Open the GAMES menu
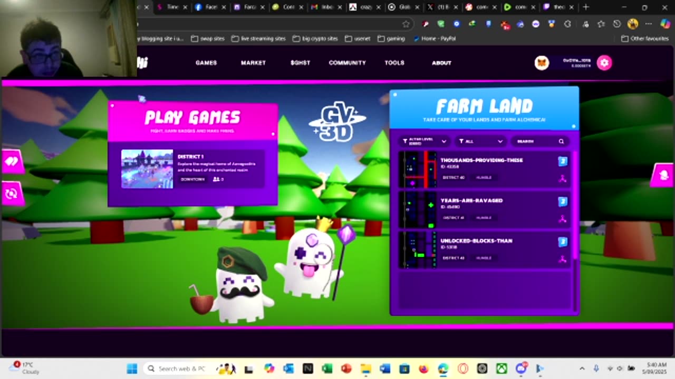This screenshot has height=379, width=675. coord(206,63)
